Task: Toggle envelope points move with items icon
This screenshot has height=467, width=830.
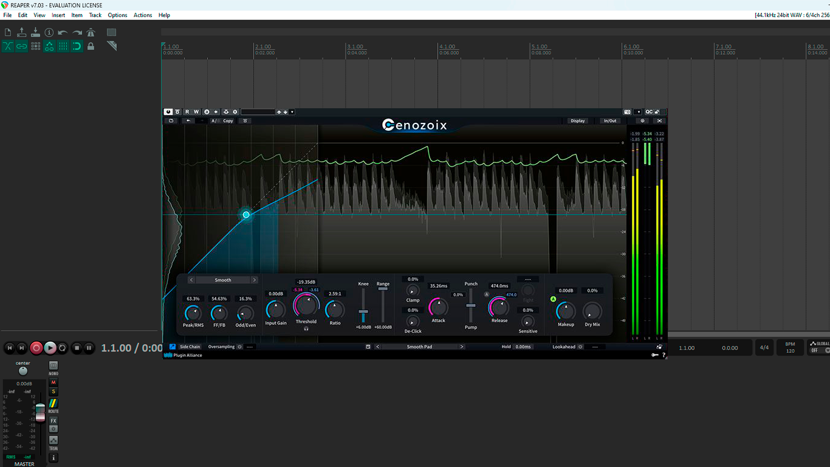Action: click(49, 46)
